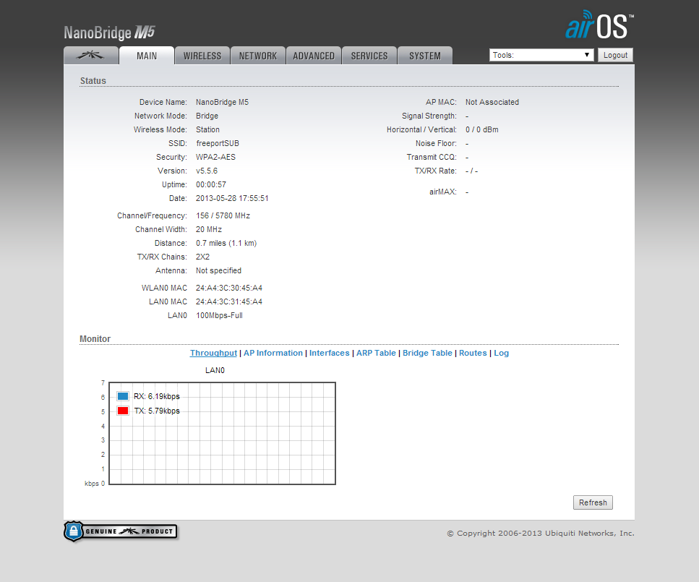
Task: Click the Logout button
Action: [x=615, y=55]
